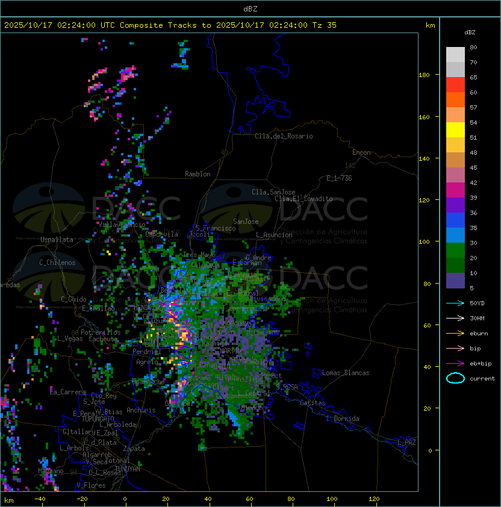Click the 'current' legend label
The image size is (501, 507).
tap(482, 378)
